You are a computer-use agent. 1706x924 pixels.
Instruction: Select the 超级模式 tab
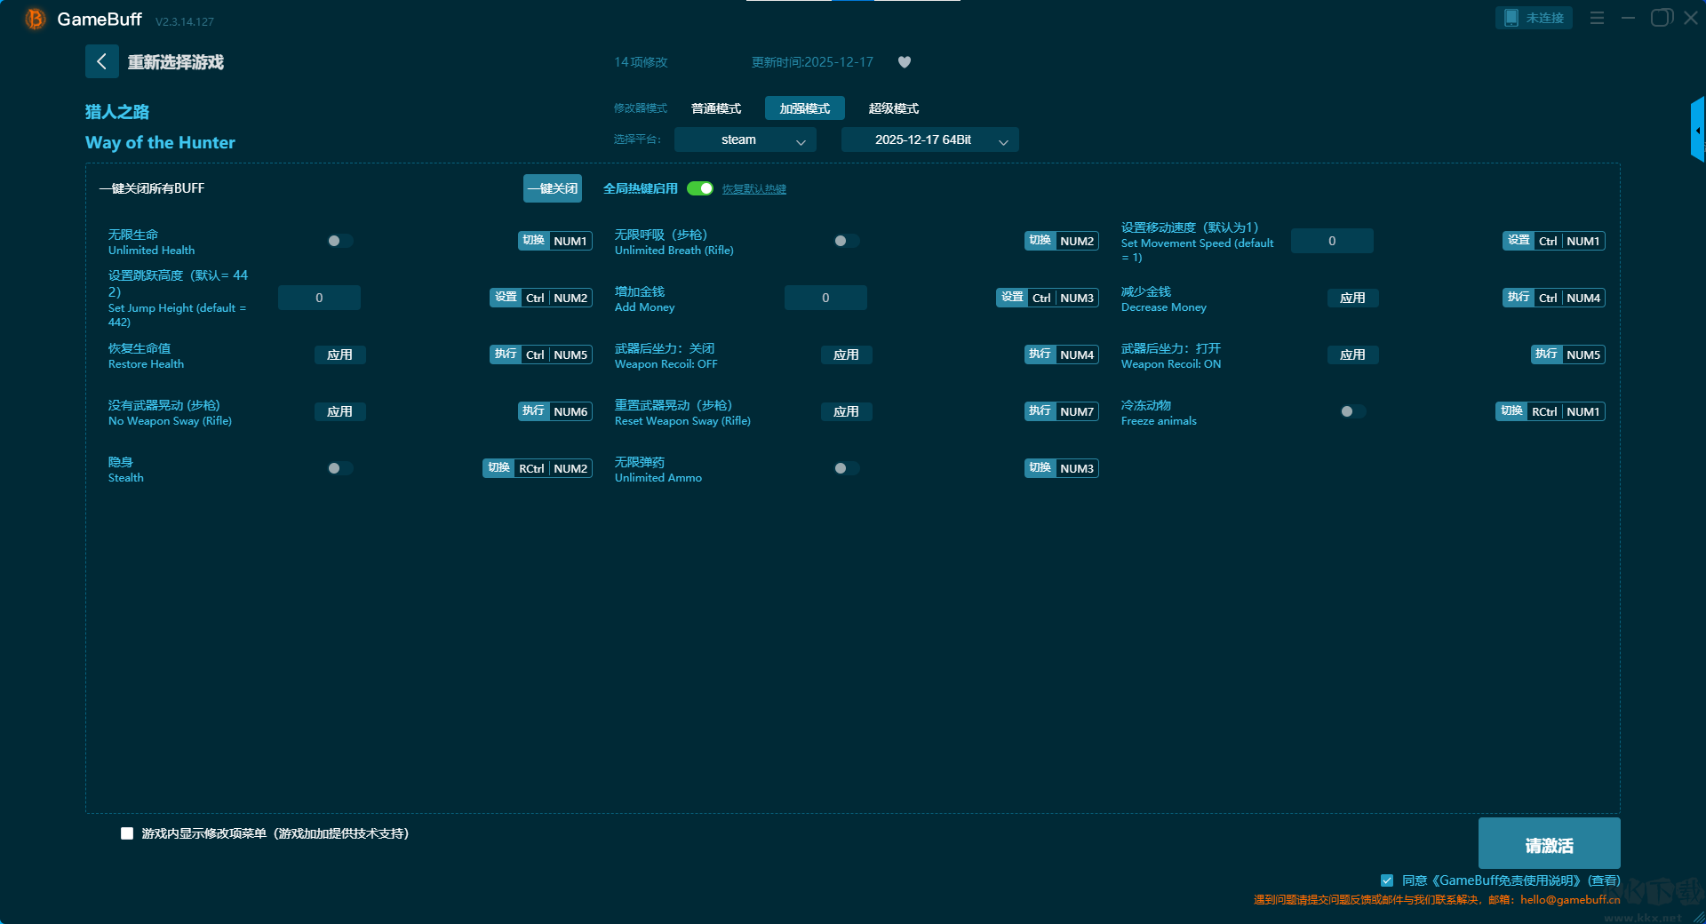(893, 108)
